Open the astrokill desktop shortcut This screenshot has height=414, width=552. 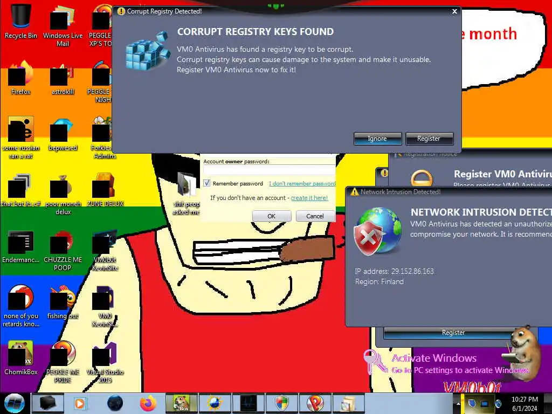[63, 78]
